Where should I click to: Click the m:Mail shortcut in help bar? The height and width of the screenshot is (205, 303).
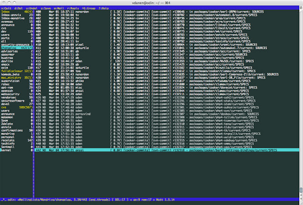pyautogui.click(x=59, y=9)
